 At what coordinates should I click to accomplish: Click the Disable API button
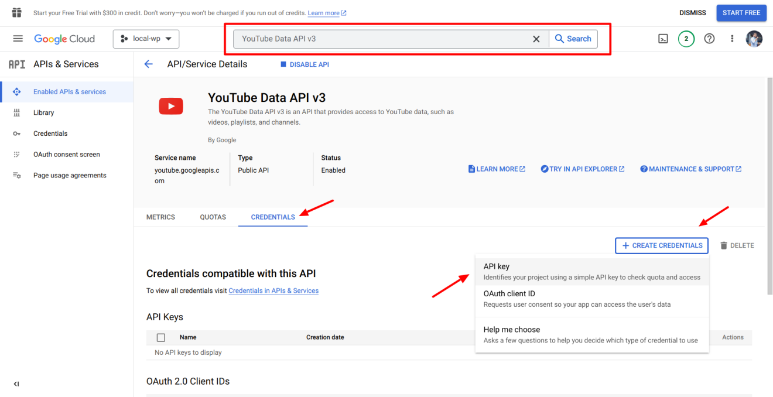click(305, 64)
